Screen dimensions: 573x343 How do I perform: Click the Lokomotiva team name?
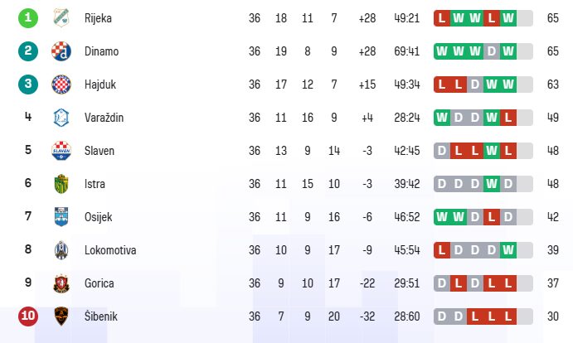(110, 250)
